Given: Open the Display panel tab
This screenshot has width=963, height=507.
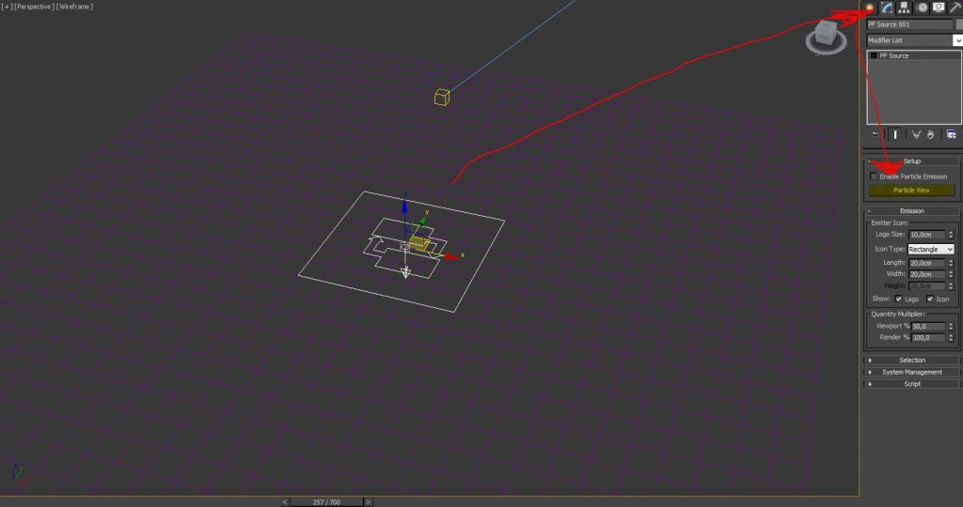Looking at the screenshot, I should [x=938, y=8].
